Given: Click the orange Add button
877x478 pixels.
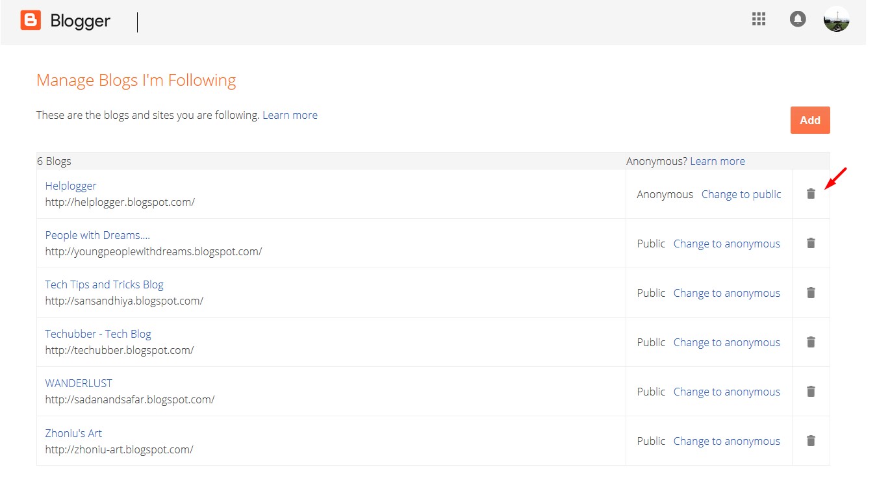Looking at the screenshot, I should (x=810, y=120).
